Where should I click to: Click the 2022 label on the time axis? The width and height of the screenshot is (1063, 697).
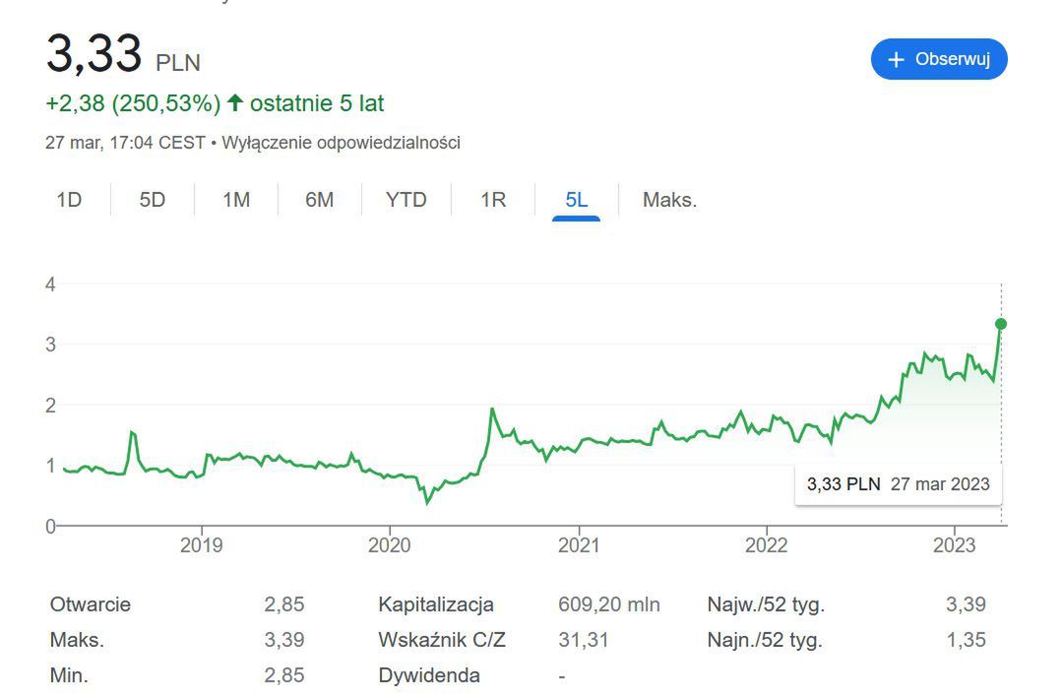767,544
